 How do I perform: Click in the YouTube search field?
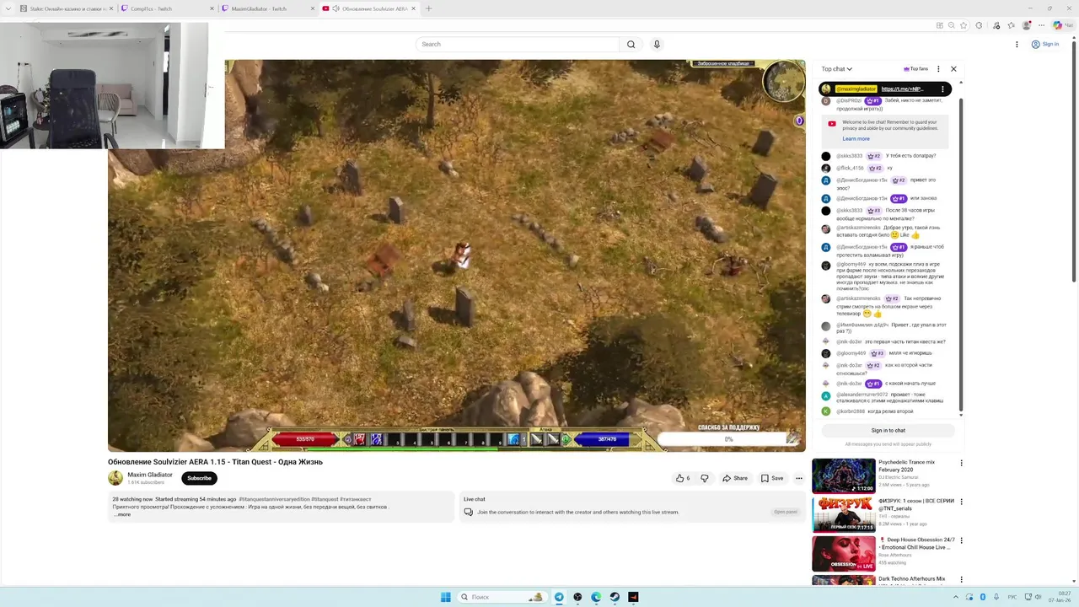517,44
